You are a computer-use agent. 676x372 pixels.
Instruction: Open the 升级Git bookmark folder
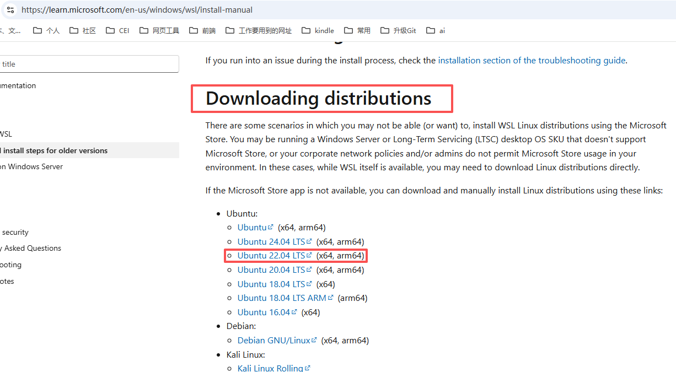pyautogui.click(x=398, y=31)
